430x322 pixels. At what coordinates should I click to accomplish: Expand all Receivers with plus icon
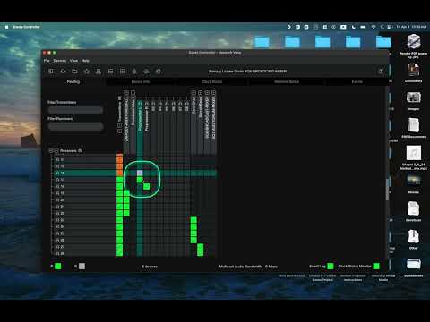[x=51, y=151]
